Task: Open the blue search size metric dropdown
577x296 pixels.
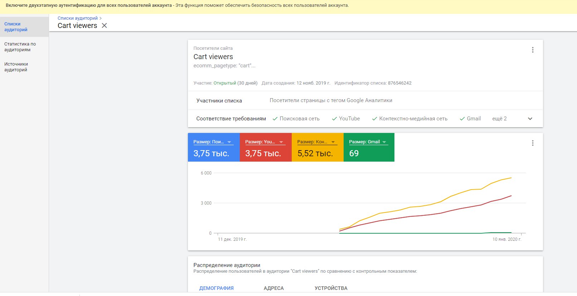Action: pyautogui.click(x=213, y=142)
